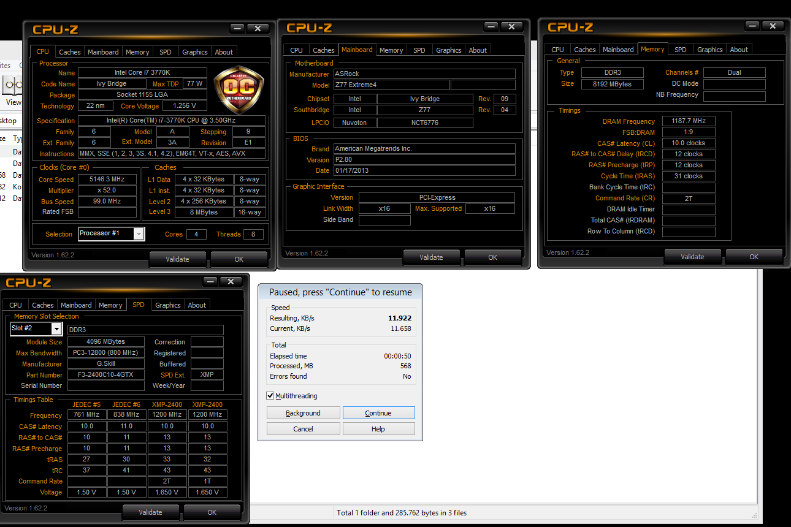Toggle the Multithreading checkbox
791x527 pixels.
point(270,396)
